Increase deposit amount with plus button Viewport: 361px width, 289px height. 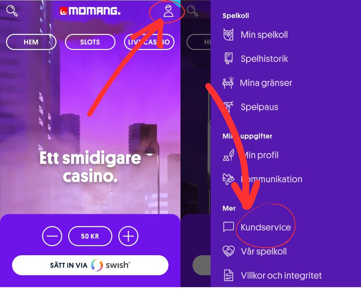pyautogui.click(x=128, y=236)
